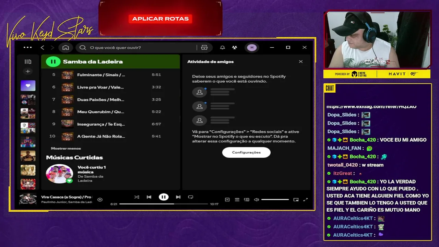Open the notifications bell

(x=222, y=47)
